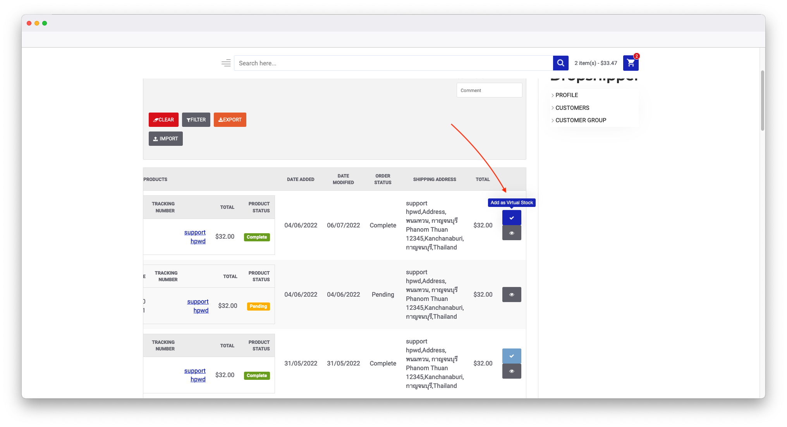Click the Add as Virtual Stock checkmark
The image size is (787, 427).
(512, 217)
